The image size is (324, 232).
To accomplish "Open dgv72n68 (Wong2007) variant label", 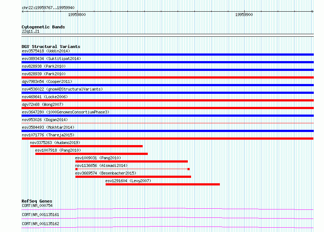I will [x=43, y=104].
